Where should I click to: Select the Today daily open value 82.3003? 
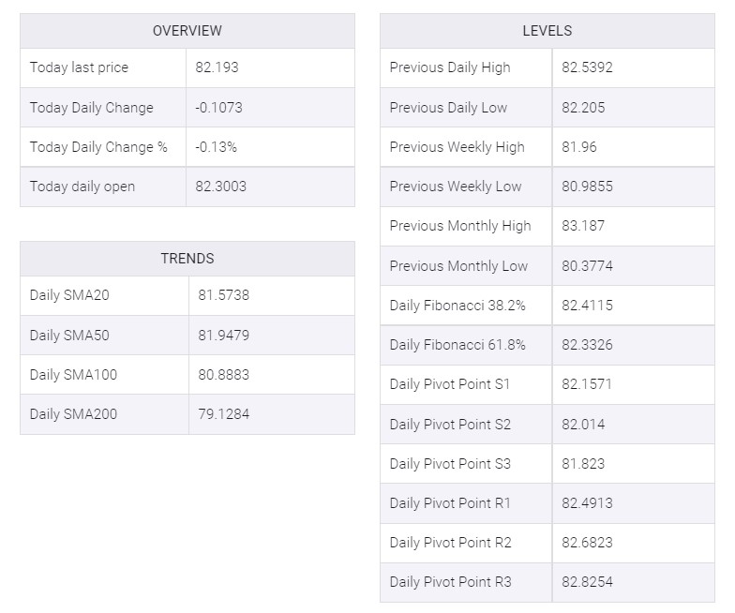coord(221,187)
